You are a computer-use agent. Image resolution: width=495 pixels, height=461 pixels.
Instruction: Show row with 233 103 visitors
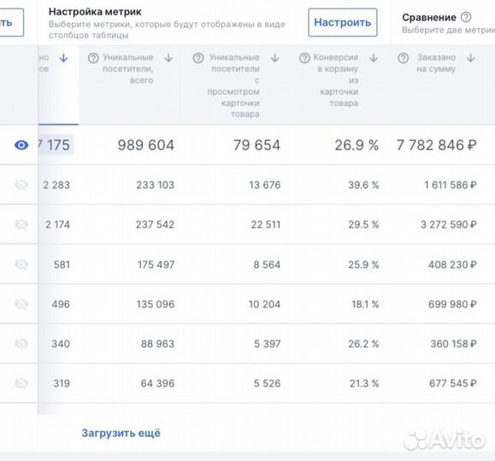pos(21,184)
